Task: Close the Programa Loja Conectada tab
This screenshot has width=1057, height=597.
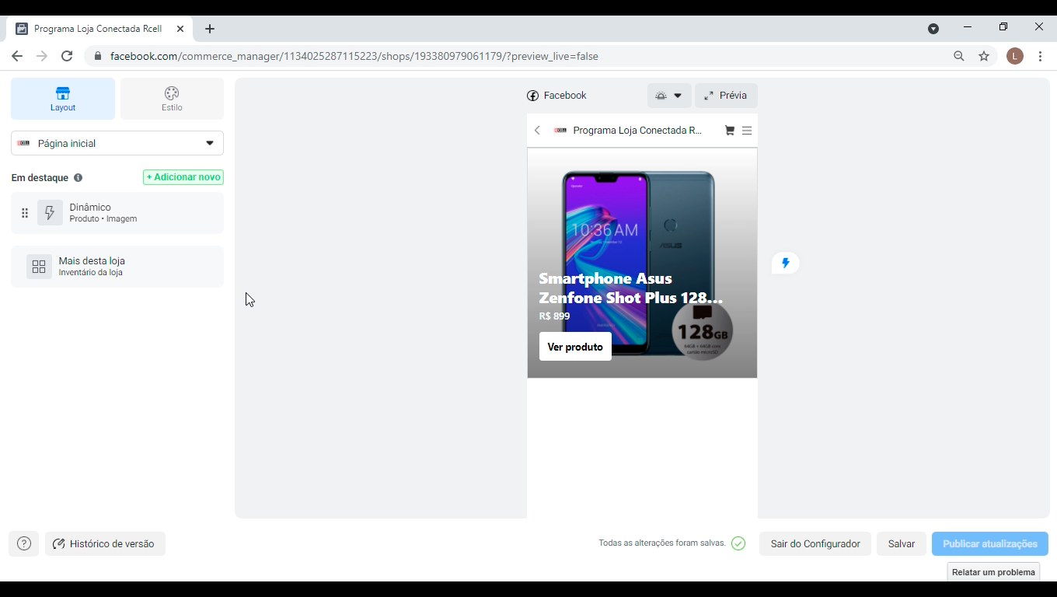Action: coord(180,29)
